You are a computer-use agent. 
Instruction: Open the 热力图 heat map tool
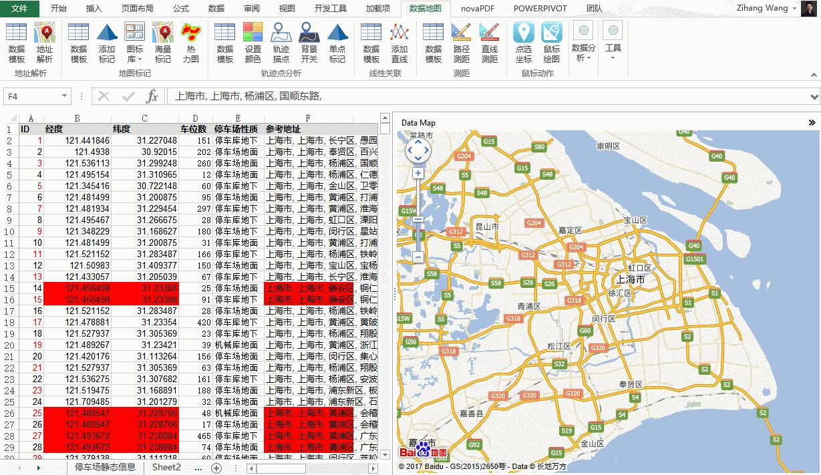click(191, 43)
